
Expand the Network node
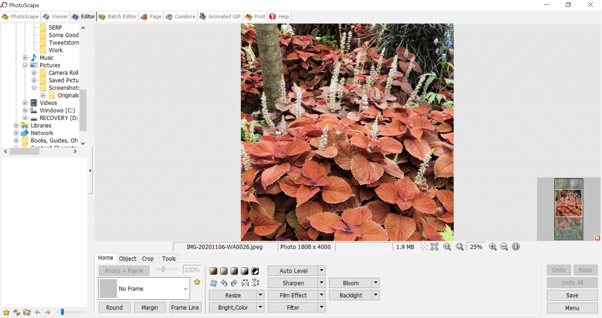click(x=16, y=133)
